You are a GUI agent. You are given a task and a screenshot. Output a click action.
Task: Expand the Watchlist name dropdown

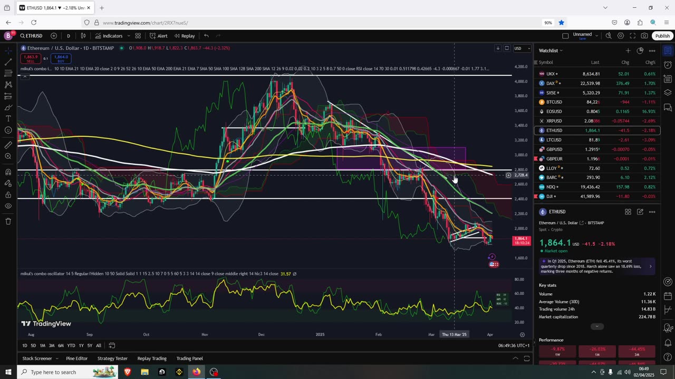(x=551, y=51)
